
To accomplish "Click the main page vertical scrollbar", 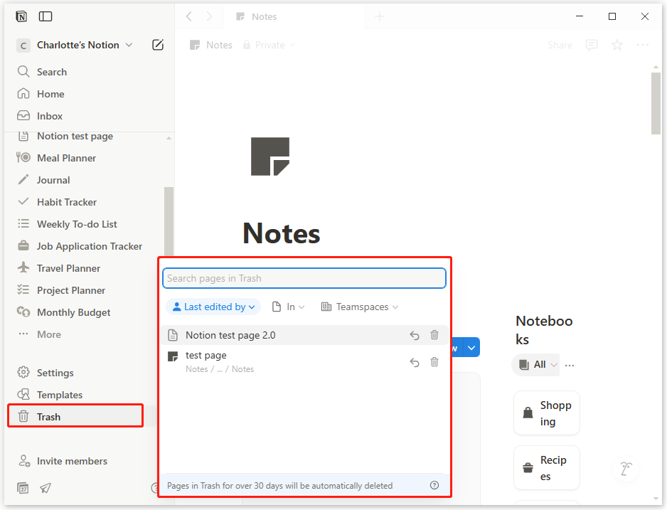I will click(x=656, y=104).
